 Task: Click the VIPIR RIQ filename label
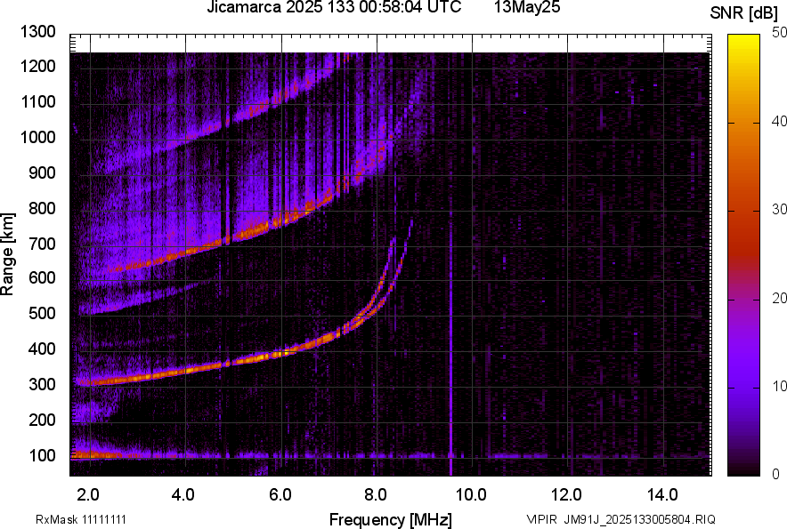point(621,519)
